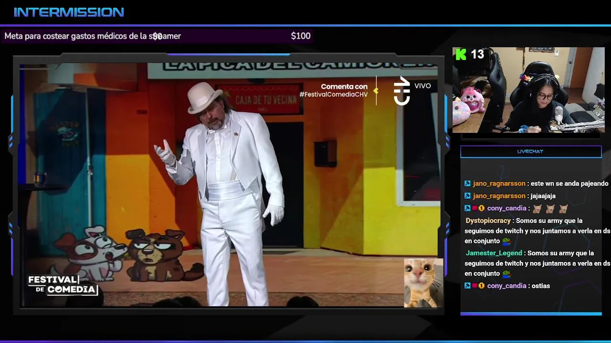Select username Dystopiocracy in chat
This screenshot has height=343, width=611.
[488, 221]
